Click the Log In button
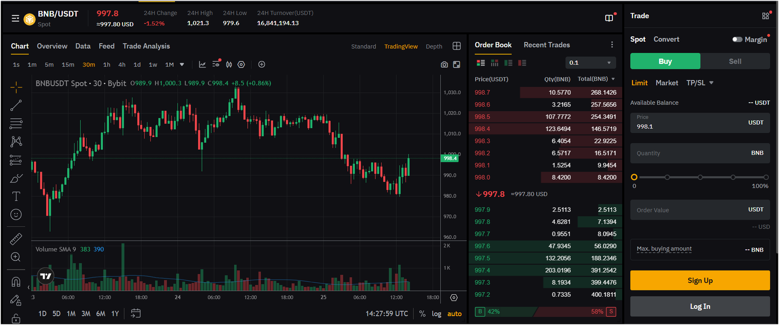Screen dimensions: 779x325 [x=700, y=307]
